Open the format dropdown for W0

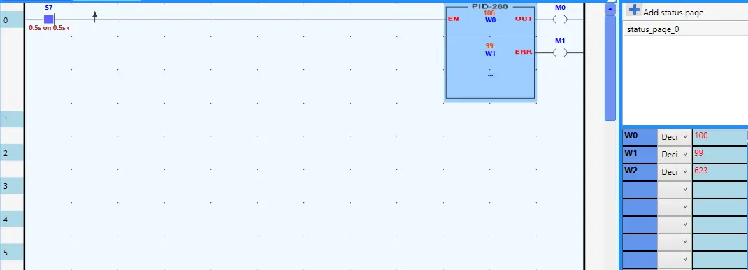click(675, 137)
